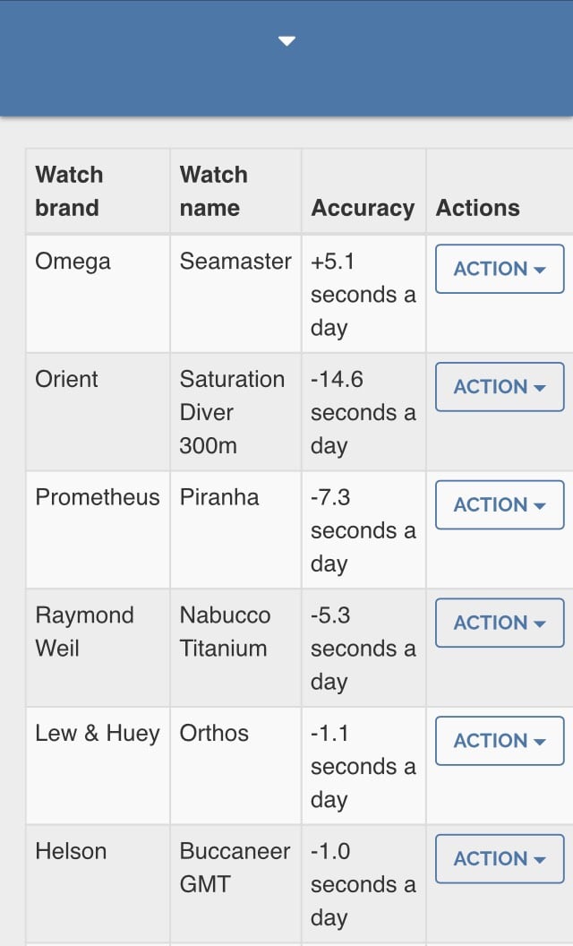Click the -14.6 seconds a day accuracy cell

[x=363, y=412]
